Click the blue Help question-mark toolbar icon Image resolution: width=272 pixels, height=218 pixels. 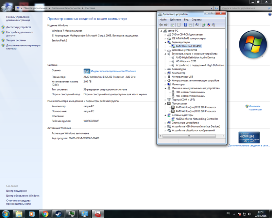point(185,25)
